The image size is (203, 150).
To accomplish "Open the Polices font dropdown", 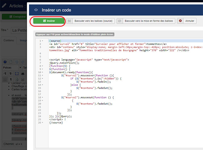I will click(x=12, y=67).
